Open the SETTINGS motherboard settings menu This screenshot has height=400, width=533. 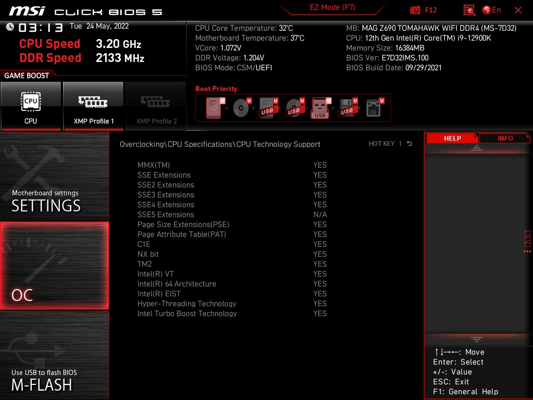tap(55, 176)
